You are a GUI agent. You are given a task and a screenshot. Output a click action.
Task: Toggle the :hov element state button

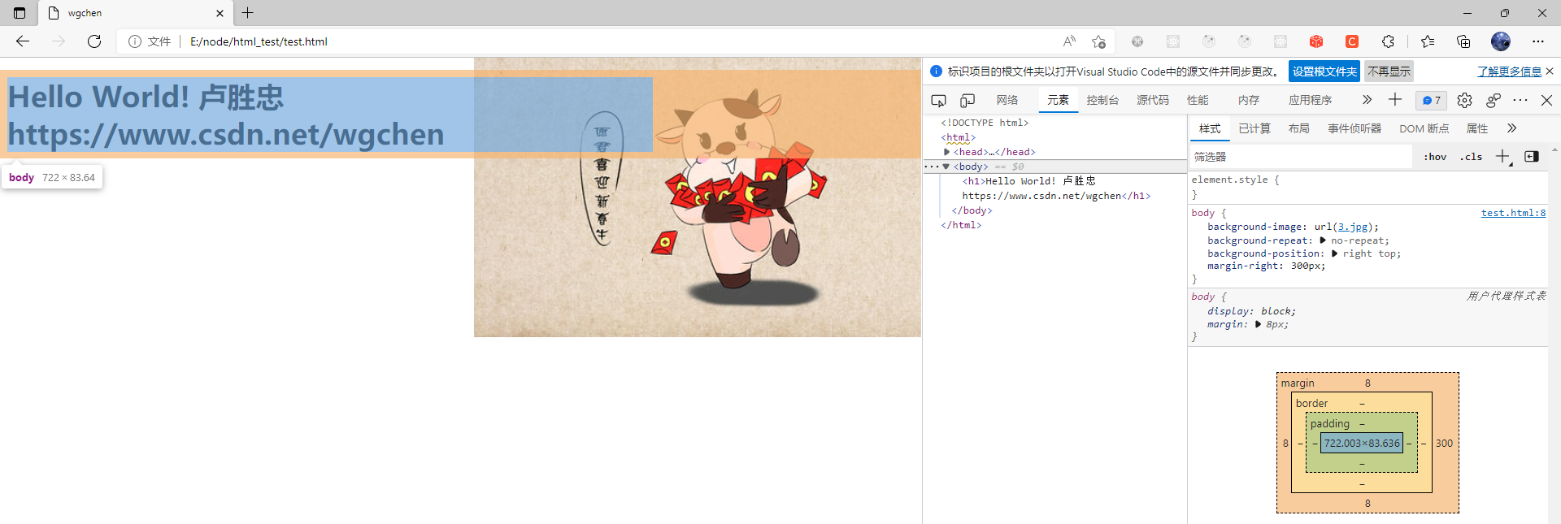click(x=1435, y=157)
